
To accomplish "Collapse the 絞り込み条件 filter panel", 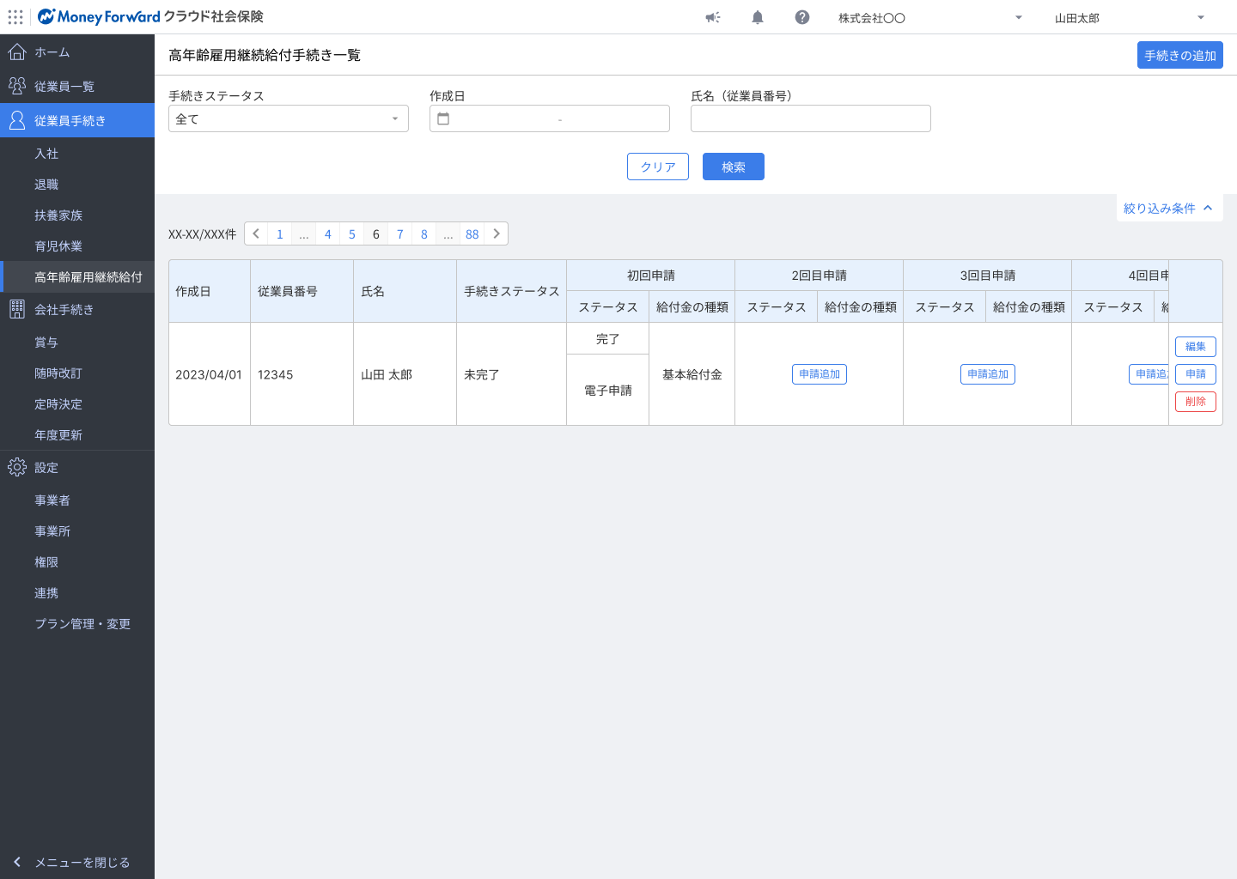I will (1168, 208).
